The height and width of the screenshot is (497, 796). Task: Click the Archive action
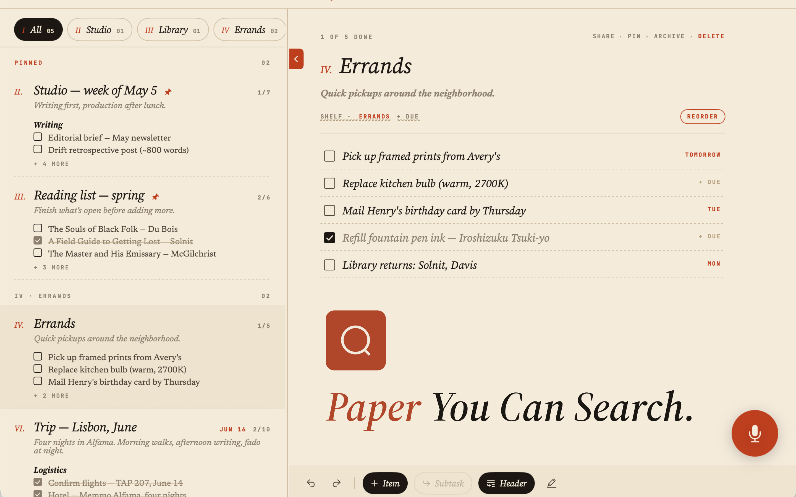tap(669, 36)
